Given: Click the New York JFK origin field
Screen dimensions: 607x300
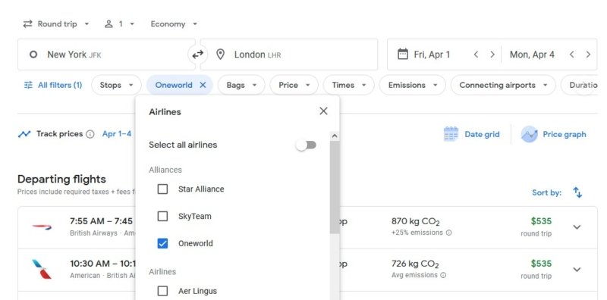Looking at the screenshot, I should (106, 55).
